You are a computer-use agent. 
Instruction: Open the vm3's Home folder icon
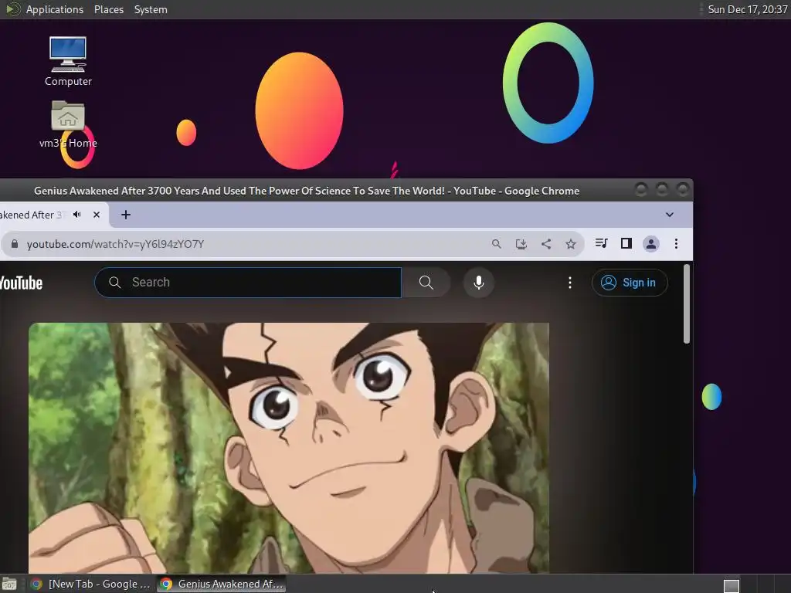click(68, 124)
